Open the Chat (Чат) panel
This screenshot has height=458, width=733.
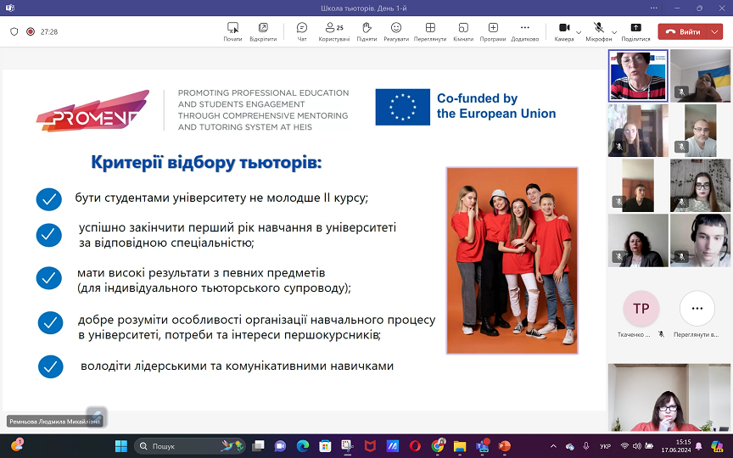(302, 31)
